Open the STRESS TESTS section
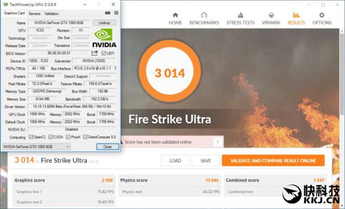Screen dimensions: 345x209 click(241, 19)
